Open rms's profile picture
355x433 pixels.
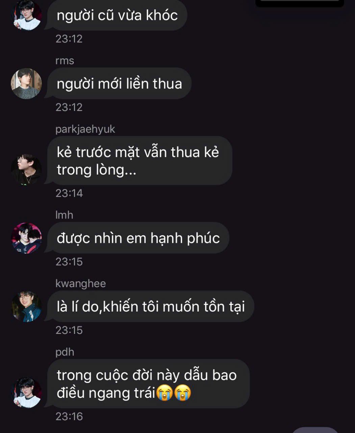(x=26, y=84)
